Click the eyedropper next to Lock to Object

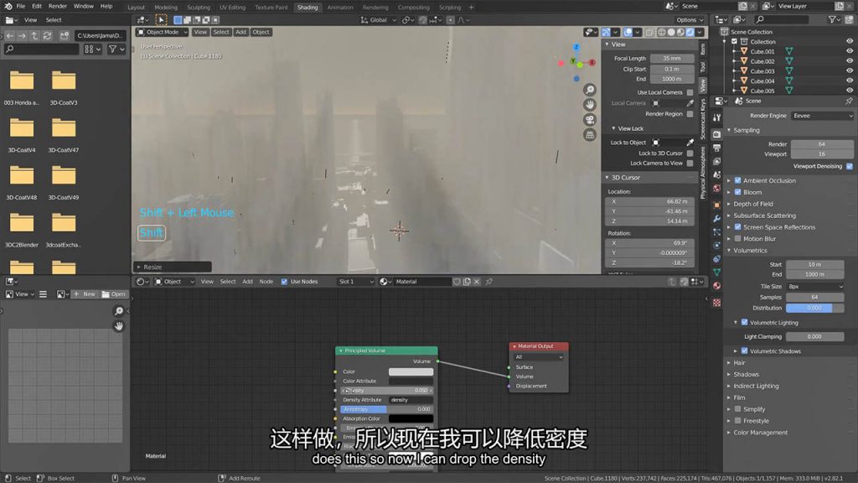(x=690, y=143)
